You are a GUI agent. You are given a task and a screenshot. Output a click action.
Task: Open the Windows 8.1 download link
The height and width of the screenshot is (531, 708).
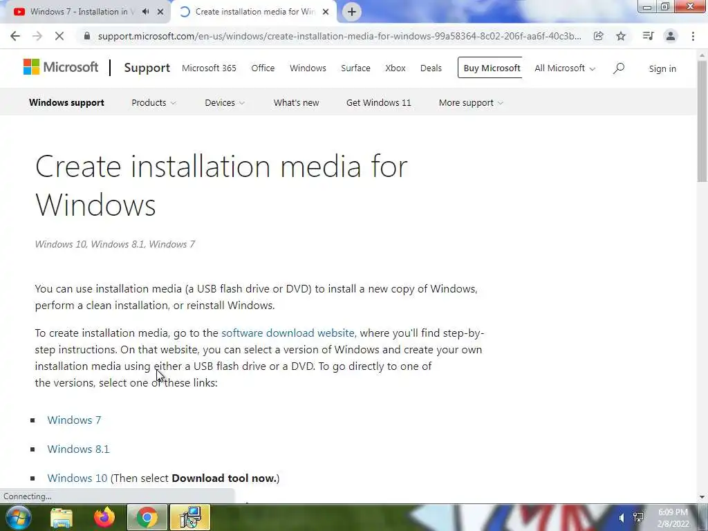pos(79,449)
